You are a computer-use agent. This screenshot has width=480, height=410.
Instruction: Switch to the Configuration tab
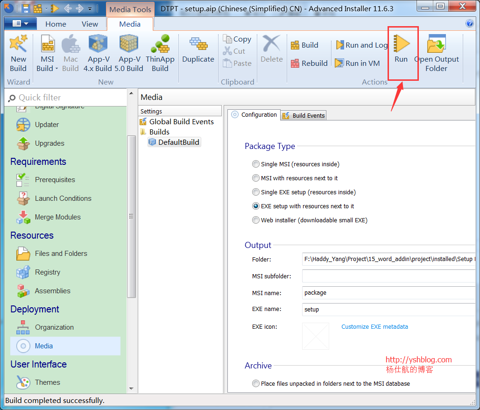click(x=254, y=115)
